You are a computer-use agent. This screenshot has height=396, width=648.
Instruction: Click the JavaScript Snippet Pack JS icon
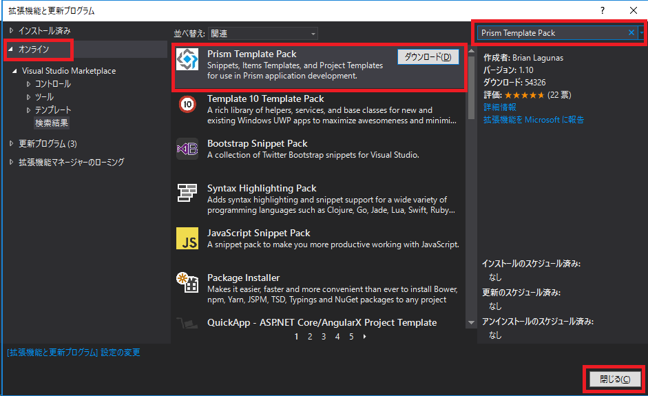tap(187, 238)
